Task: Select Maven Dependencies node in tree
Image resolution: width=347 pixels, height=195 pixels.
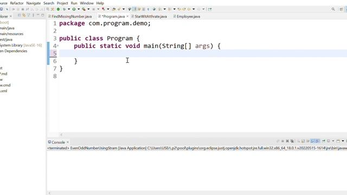Action: (x=14, y=51)
